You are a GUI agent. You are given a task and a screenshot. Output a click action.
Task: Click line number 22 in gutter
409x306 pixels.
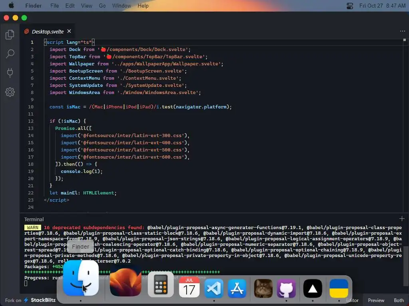[x=31, y=193]
